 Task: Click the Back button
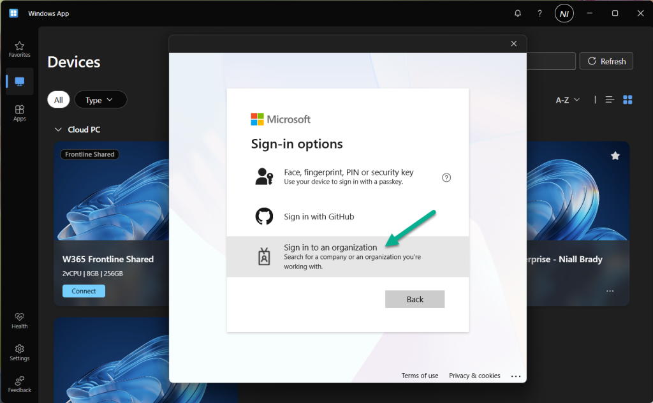(415, 299)
